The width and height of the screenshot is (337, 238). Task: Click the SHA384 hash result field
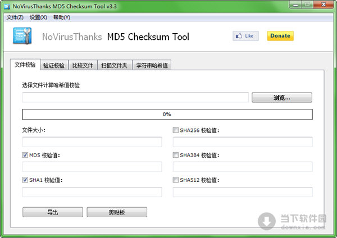tap(243, 167)
